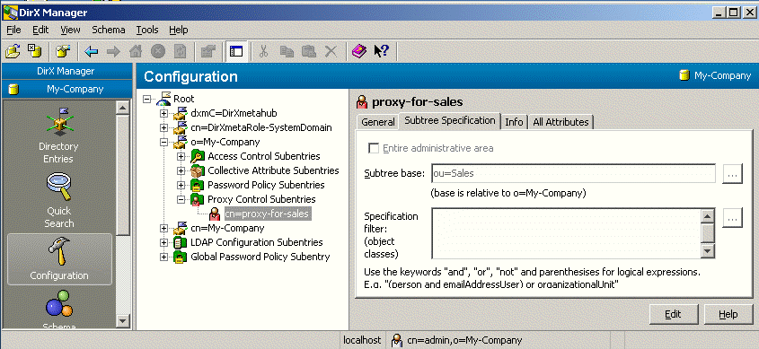759x349 pixels.
Task: Open Schema view in sidebar
Action: (x=58, y=310)
